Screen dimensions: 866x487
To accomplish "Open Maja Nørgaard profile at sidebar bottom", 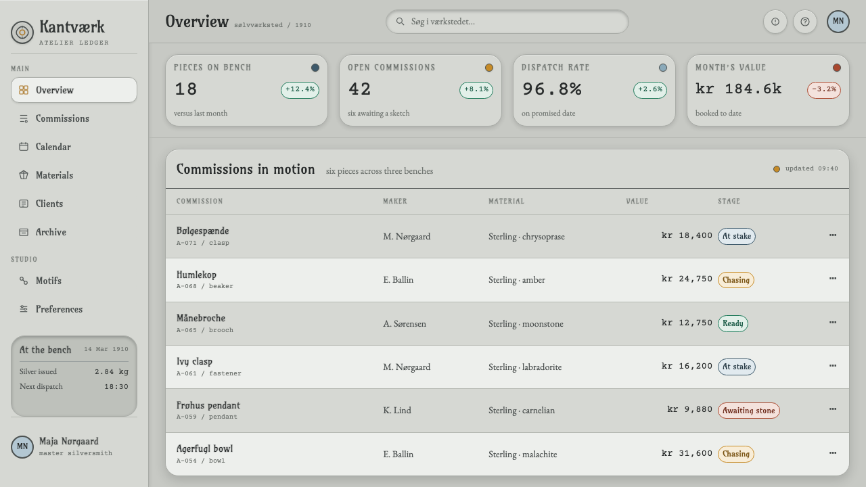I will [x=74, y=447].
